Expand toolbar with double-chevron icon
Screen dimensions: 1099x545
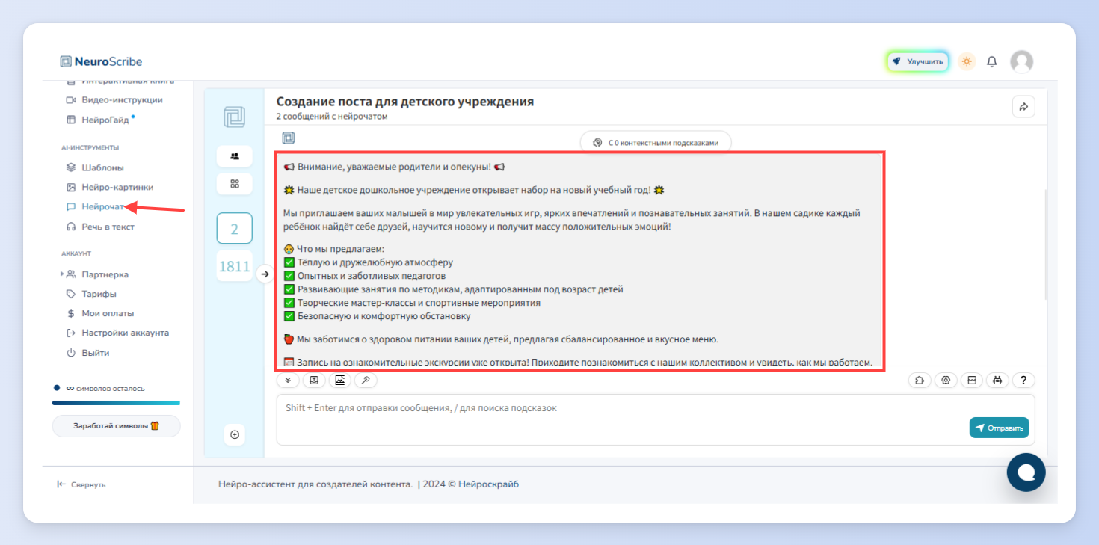(288, 381)
